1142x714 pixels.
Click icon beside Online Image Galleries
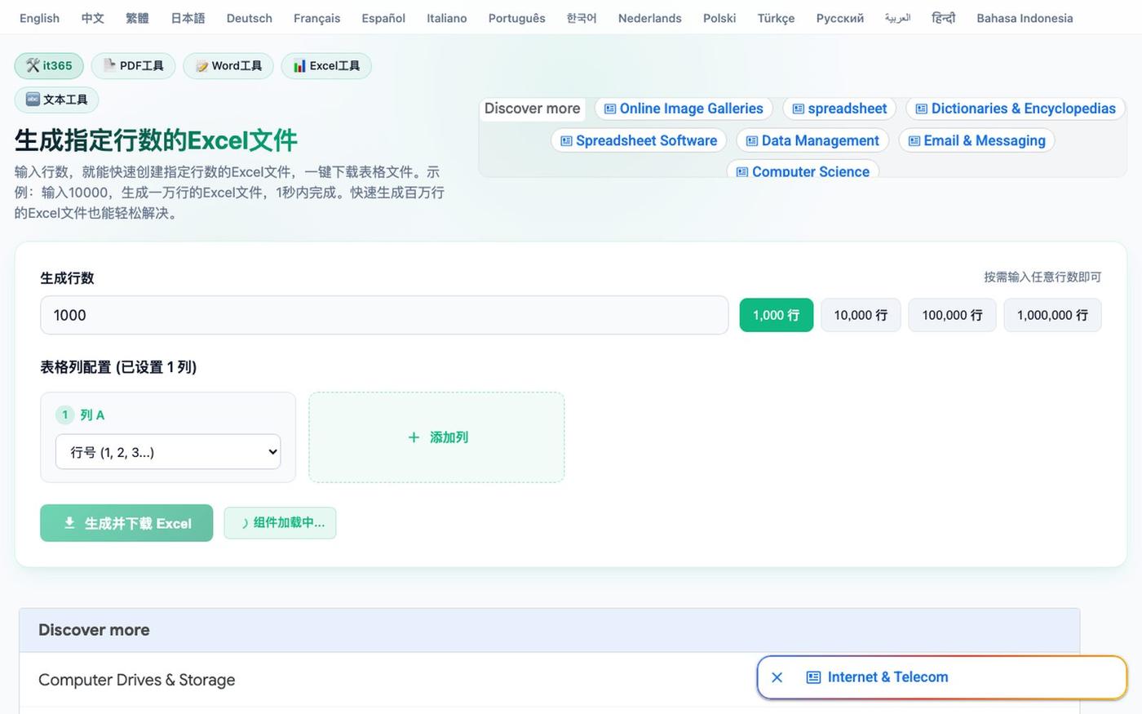tap(610, 109)
